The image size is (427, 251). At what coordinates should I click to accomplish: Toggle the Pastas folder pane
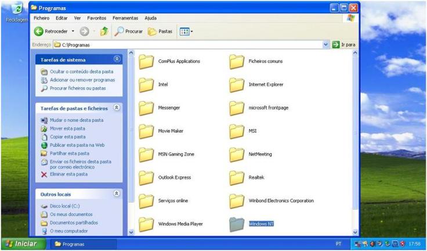160,31
